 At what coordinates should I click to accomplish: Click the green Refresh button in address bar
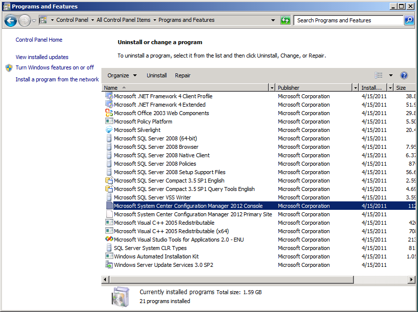pyautogui.click(x=285, y=20)
